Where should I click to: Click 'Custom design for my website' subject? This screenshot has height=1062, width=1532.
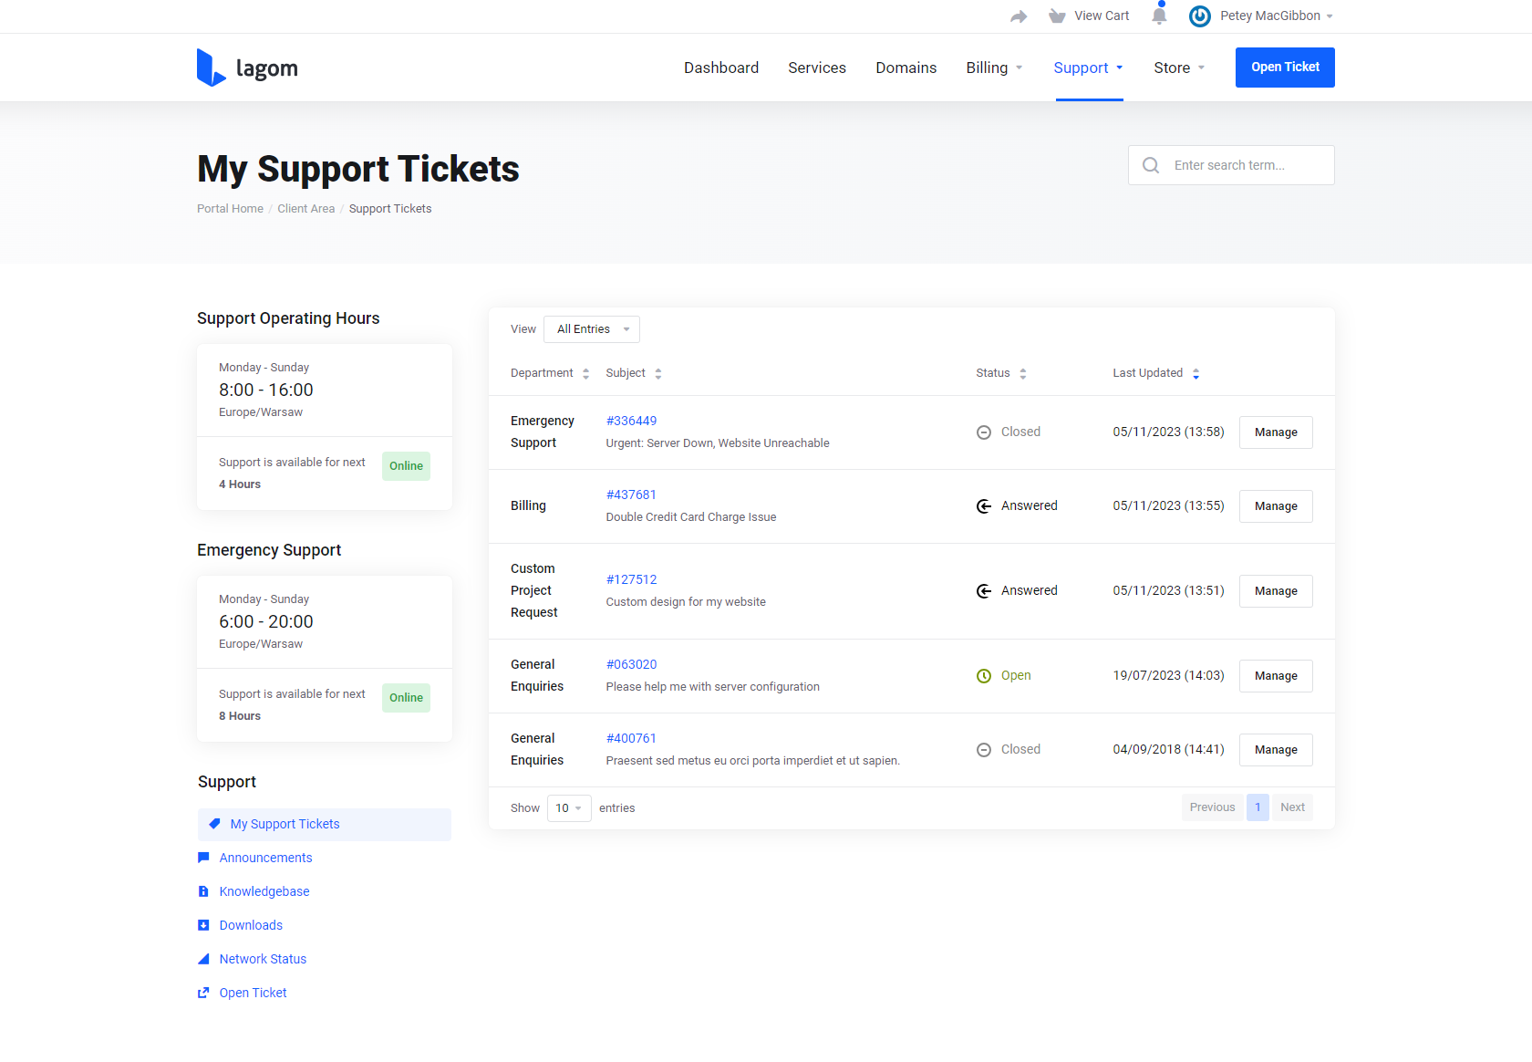tap(686, 602)
